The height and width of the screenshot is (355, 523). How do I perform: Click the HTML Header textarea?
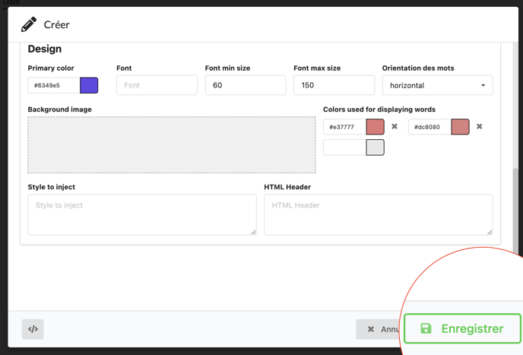point(379,215)
